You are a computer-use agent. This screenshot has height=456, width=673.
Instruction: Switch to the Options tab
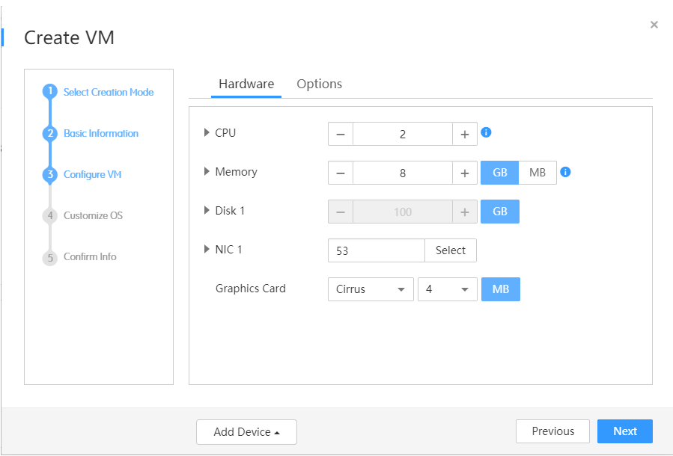click(320, 84)
